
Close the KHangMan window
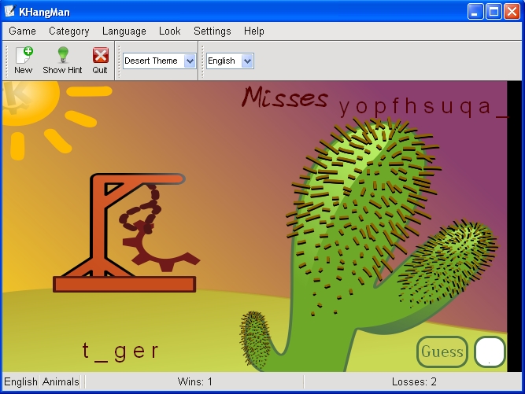click(x=512, y=11)
